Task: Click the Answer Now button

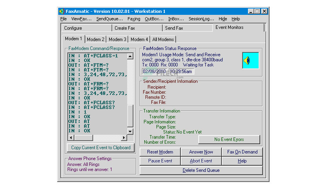Action: point(201,152)
